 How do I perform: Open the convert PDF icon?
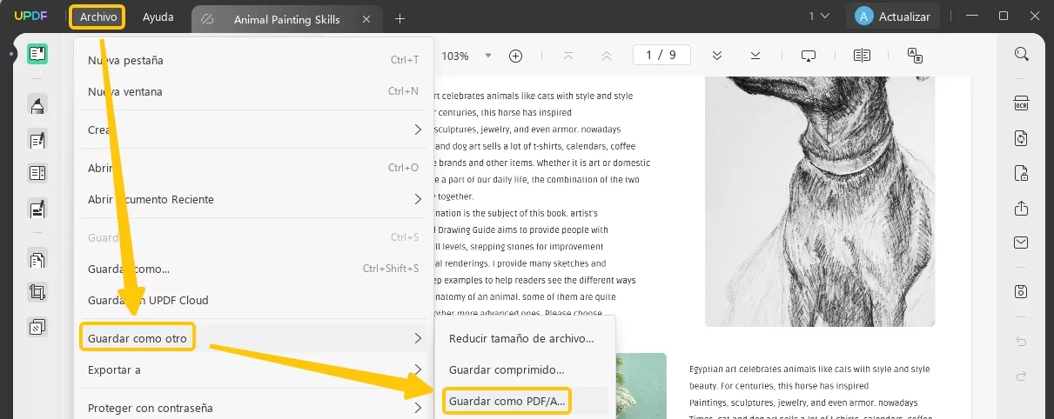pos(1021,138)
